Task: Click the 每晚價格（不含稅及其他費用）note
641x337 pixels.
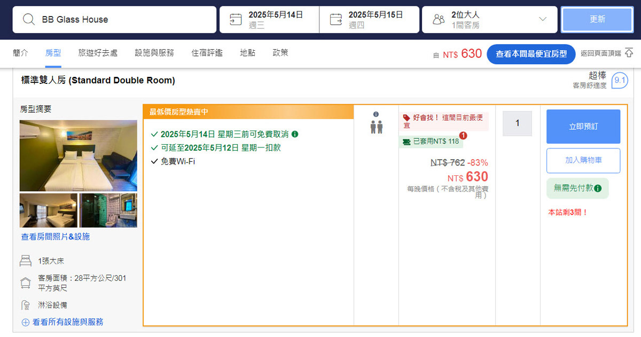Action: click(x=448, y=192)
